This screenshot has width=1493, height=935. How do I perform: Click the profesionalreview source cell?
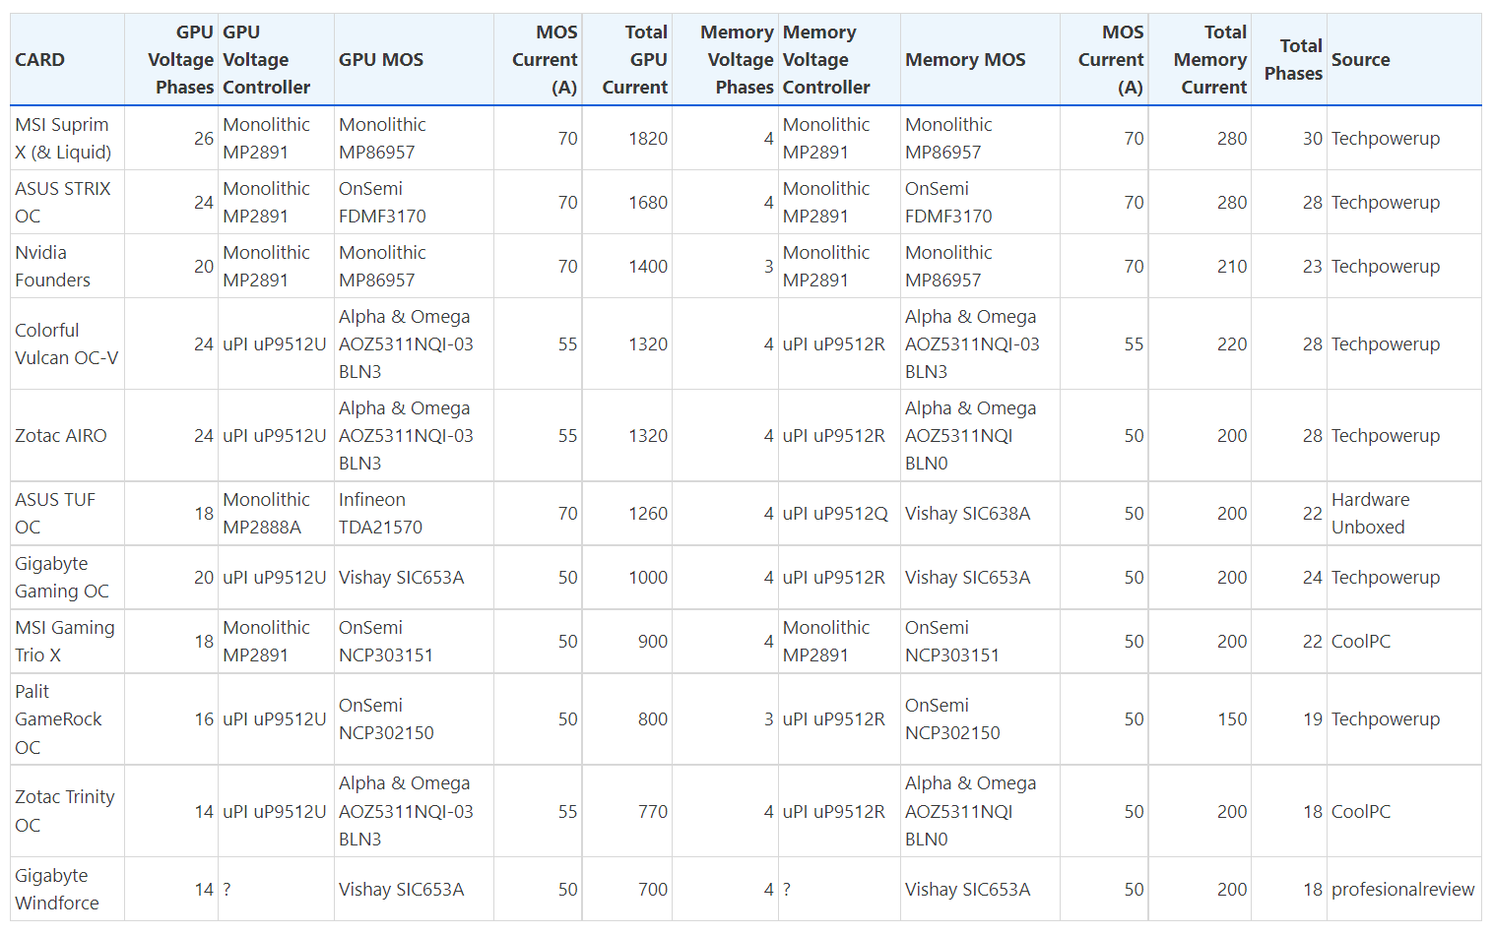pos(1402,890)
